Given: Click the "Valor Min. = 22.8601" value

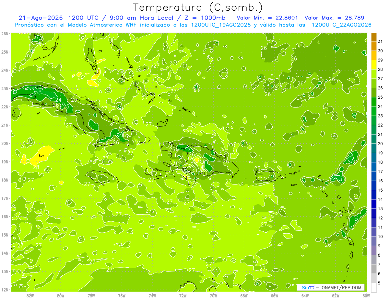Looking at the screenshot, I should tap(267, 18).
